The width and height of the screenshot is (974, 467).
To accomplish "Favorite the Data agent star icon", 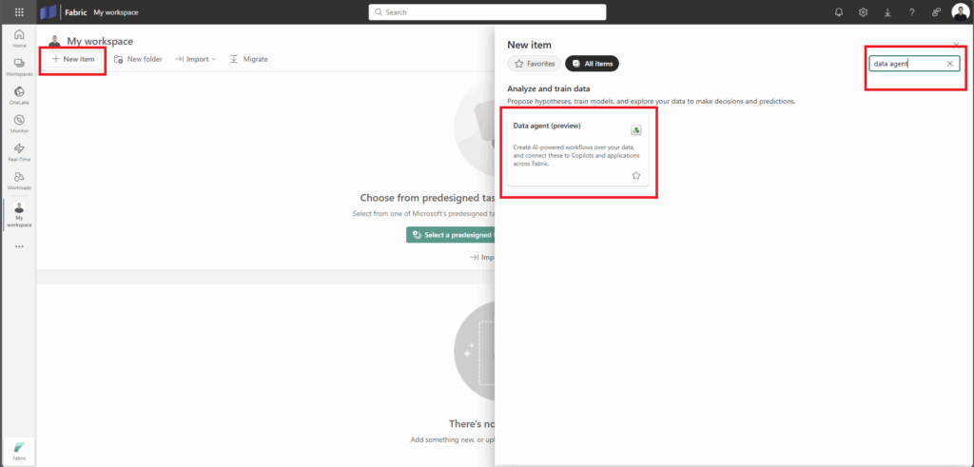I will (636, 176).
